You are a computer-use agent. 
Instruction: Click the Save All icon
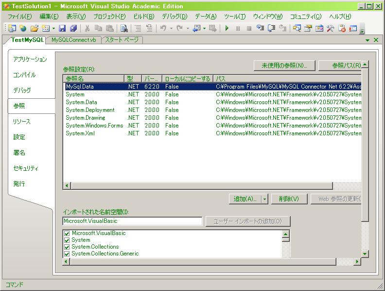pyautogui.click(x=73, y=28)
